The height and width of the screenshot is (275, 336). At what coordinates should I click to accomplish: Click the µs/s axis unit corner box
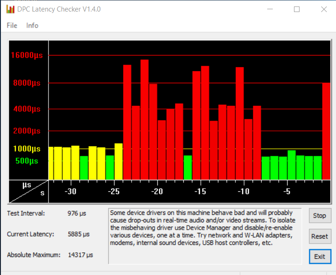click(29, 191)
